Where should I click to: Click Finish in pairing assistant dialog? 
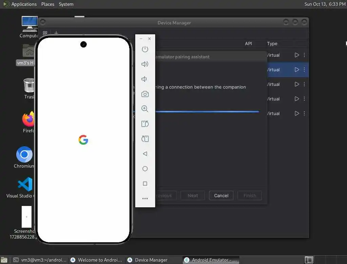(250, 195)
